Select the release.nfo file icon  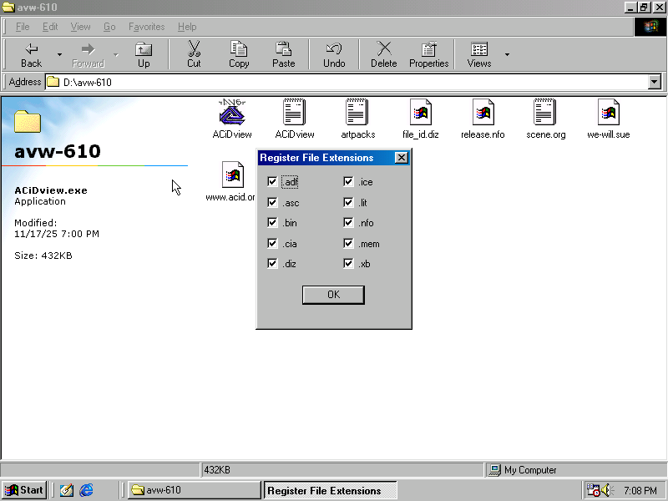point(483,113)
